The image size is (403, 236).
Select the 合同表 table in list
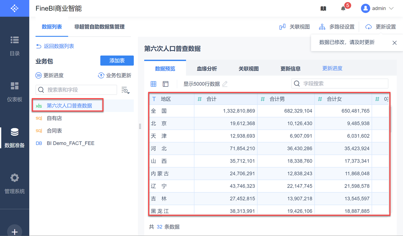54,131
